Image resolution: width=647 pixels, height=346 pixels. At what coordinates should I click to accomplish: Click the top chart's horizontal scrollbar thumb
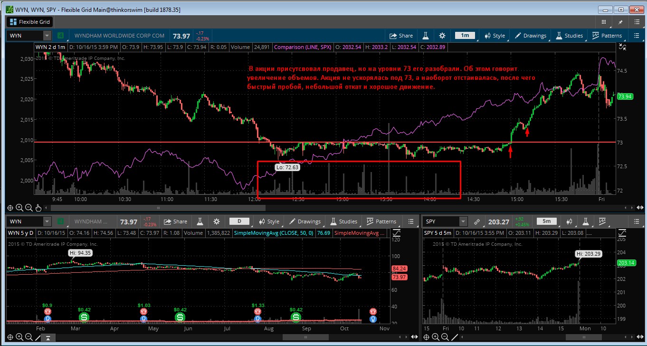tap(158, 208)
